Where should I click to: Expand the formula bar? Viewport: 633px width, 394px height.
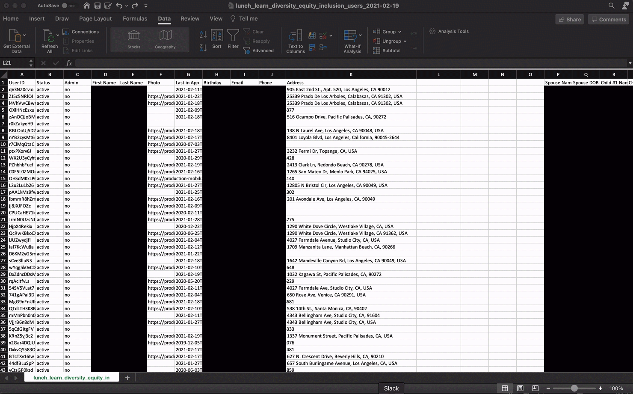click(630, 63)
